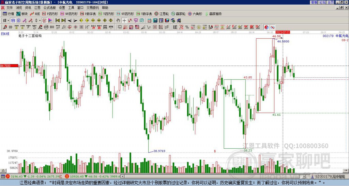Open the 交易委托 menu
The width and height of the screenshot is (349, 186).
pyautogui.click(x=93, y=8)
